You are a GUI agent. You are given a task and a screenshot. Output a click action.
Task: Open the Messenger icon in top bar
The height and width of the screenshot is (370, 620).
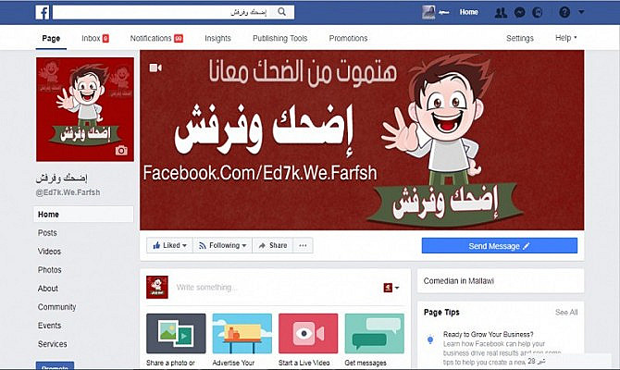point(519,13)
